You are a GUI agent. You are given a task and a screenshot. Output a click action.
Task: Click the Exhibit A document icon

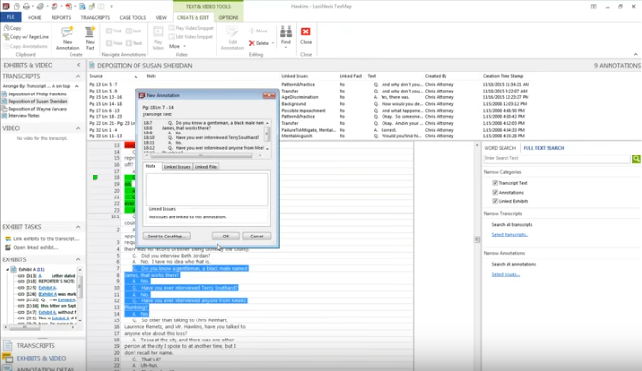pos(14,270)
